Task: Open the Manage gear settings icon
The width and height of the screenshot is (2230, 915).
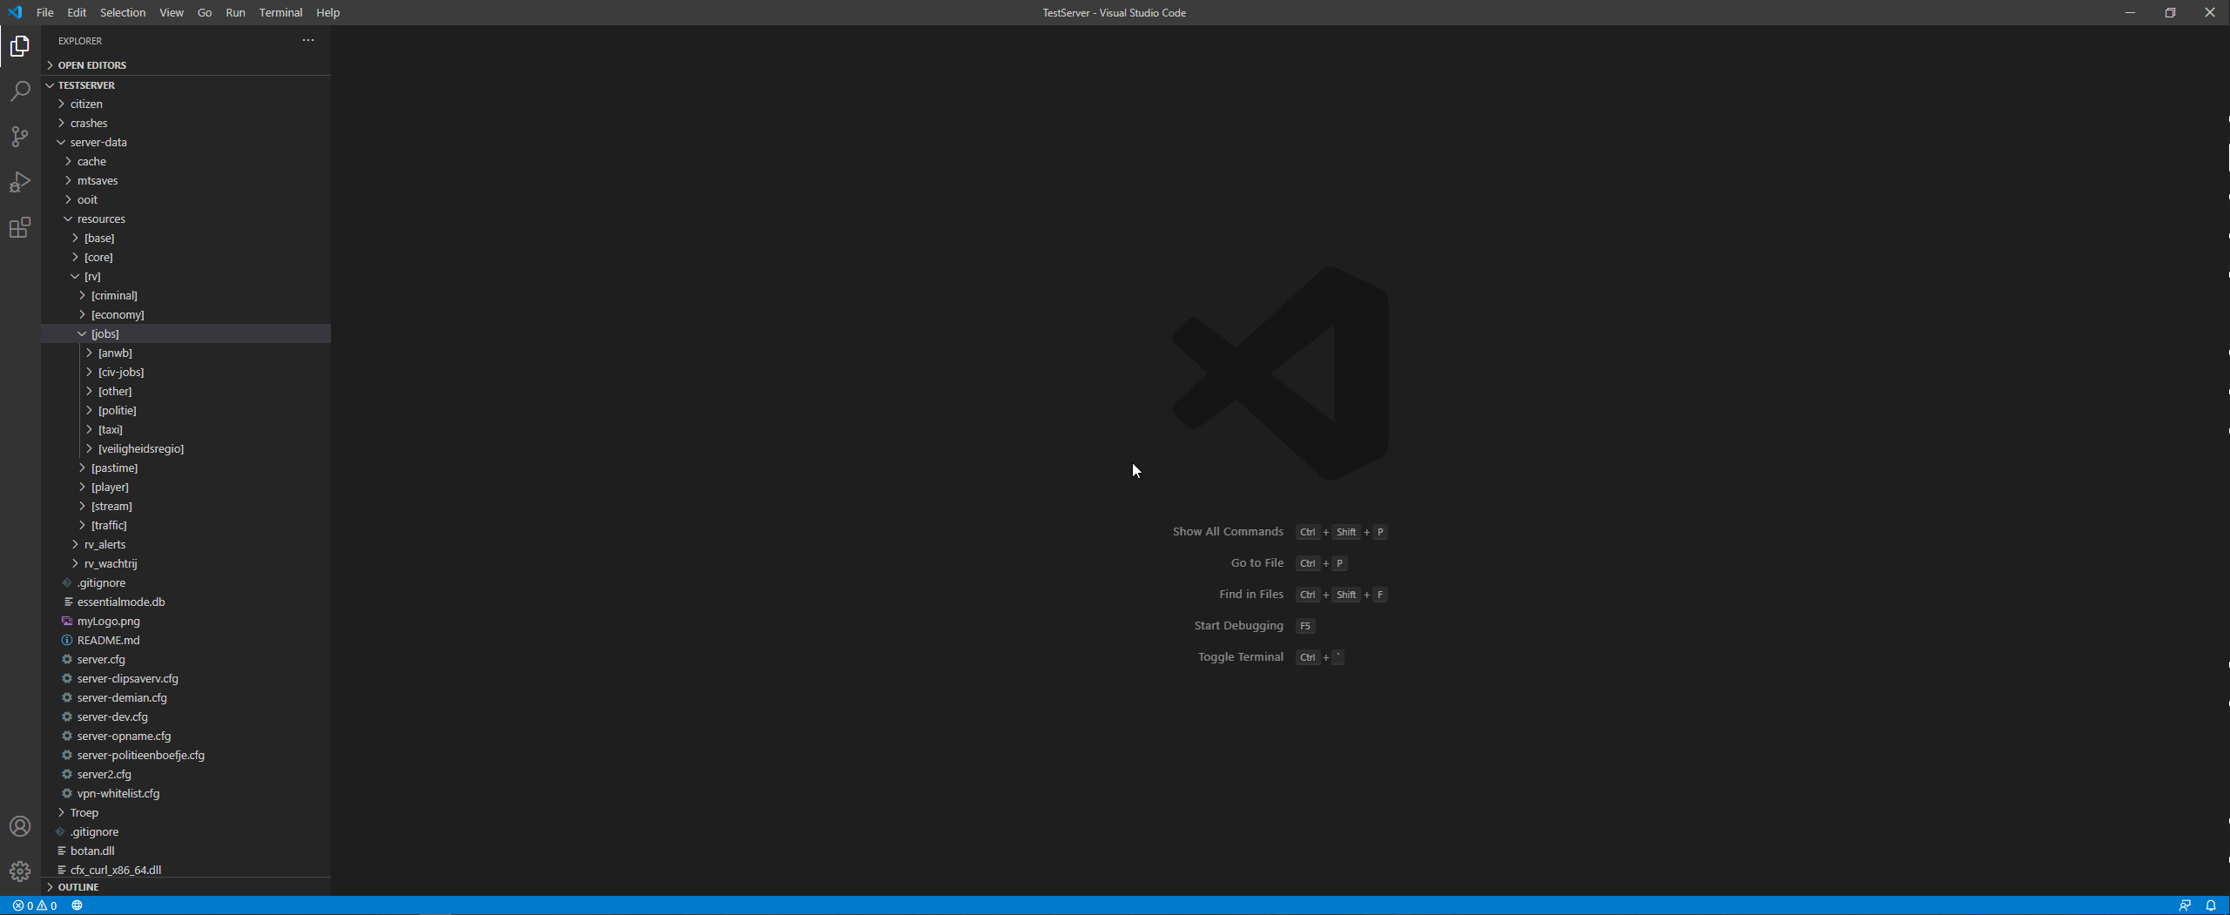Action: pos(20,871)
